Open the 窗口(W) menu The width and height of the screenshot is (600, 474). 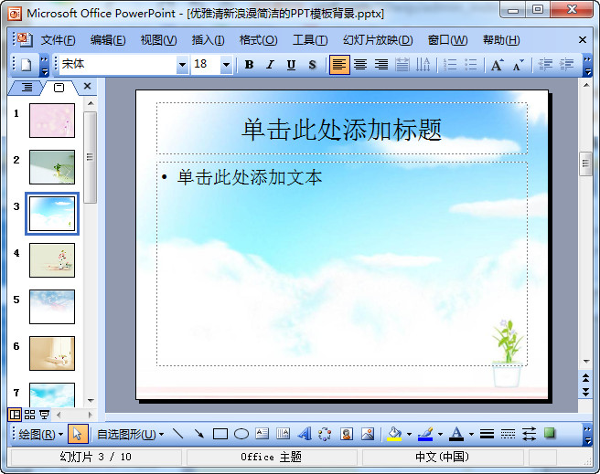[447, 39]
